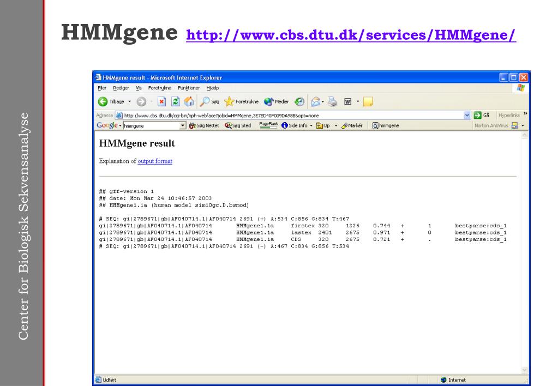Click the firstex row value 0.744
Screen dimensions: 558x386
[381, 226]
